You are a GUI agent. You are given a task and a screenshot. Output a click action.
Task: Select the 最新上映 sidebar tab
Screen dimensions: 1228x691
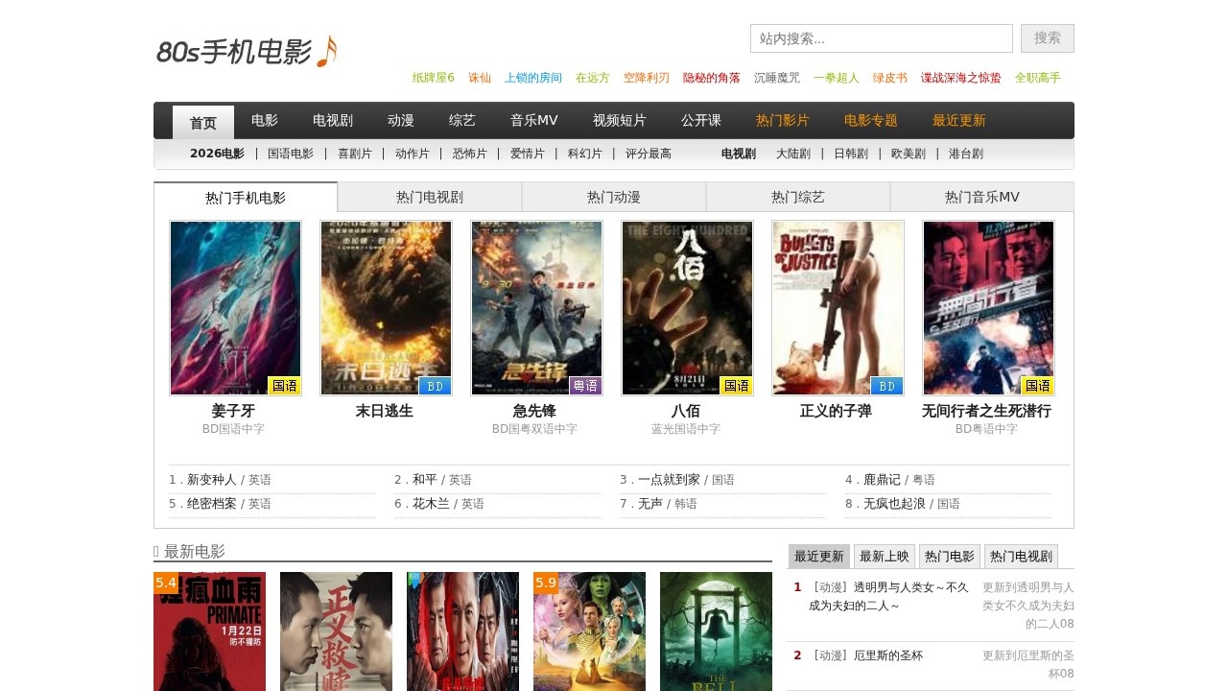point(885,557)
